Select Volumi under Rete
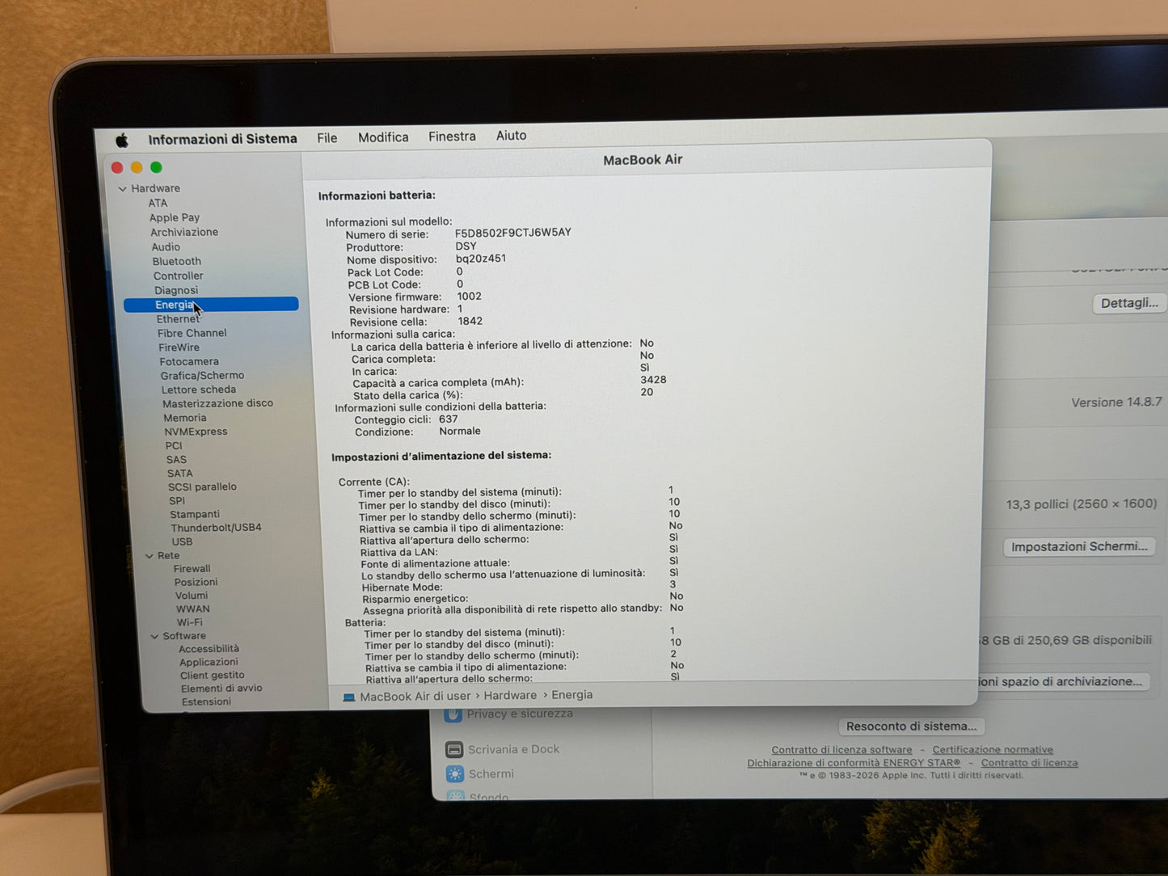Viewport: 1168px width, 876px height. [192, 596]
